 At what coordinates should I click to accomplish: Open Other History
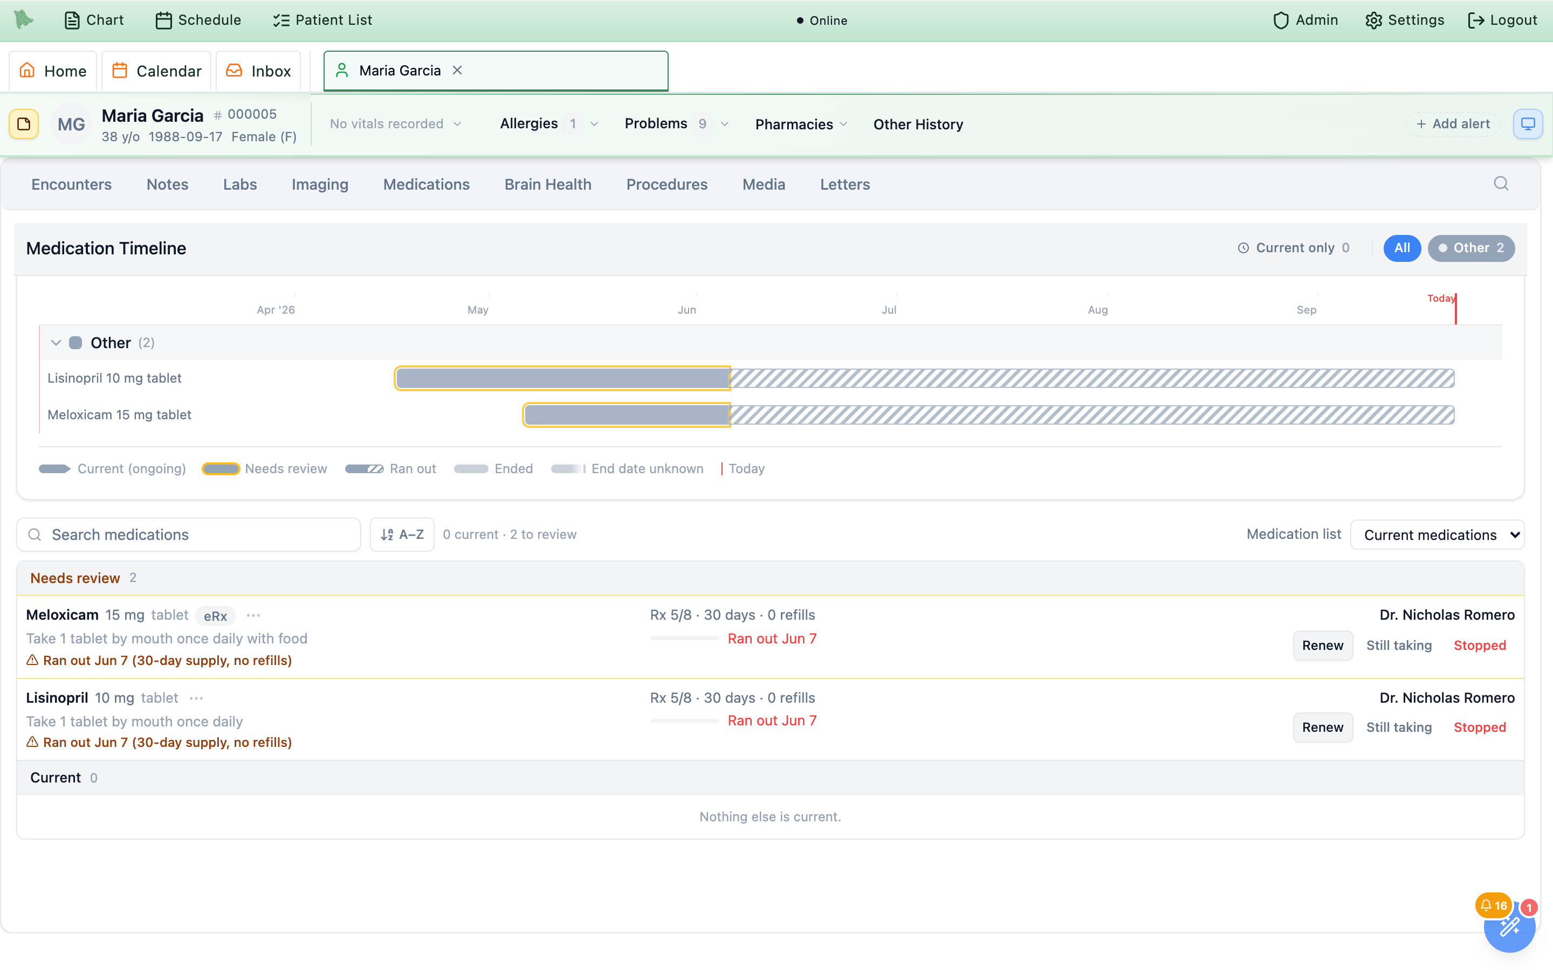tap(918, 124)
